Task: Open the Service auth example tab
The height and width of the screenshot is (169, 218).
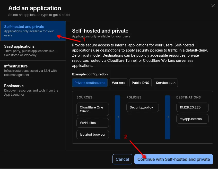Action: [165, 83]
